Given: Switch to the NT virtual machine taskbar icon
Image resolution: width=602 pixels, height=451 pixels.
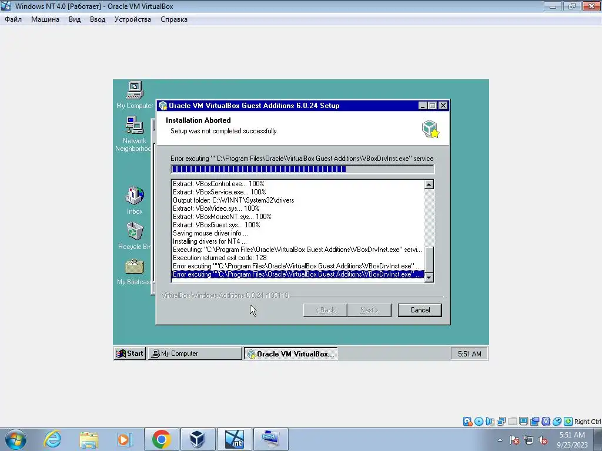Looking at the screenshot, I should pos(234,439).
